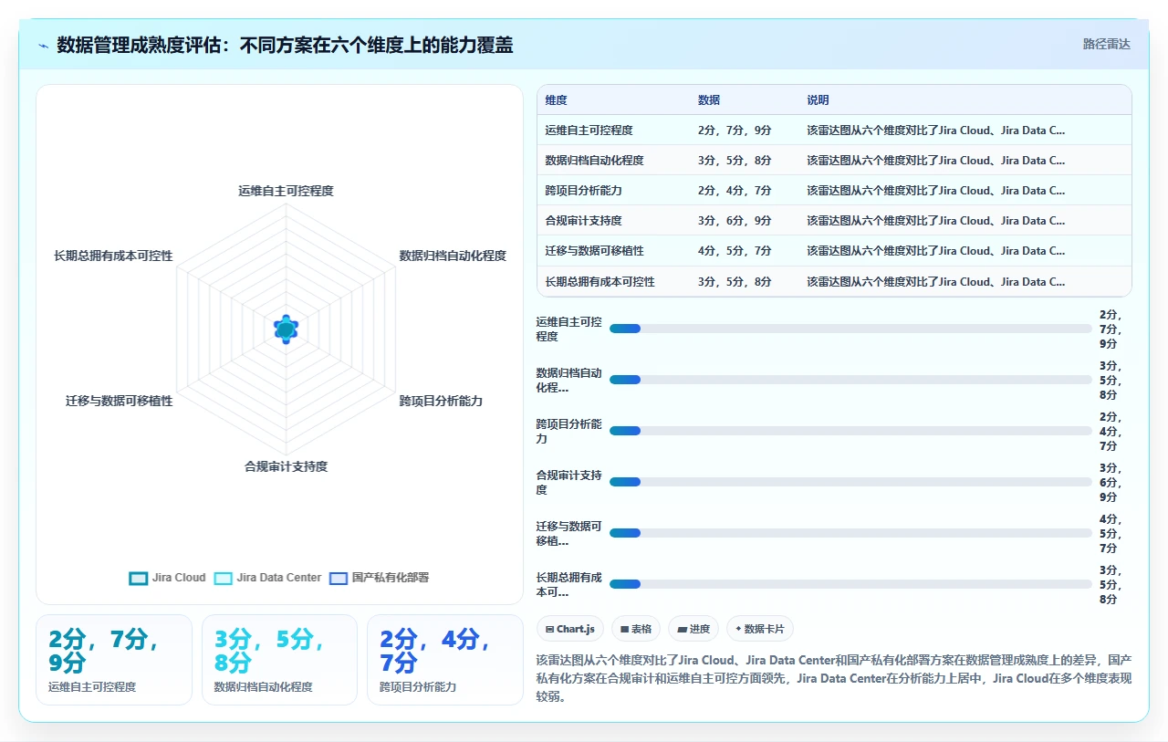Click radar axis label 长期总拥有成本可控性
This screenshot has width=1168, height=742.
pyautogui.click(x=113, y=256)
